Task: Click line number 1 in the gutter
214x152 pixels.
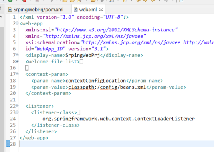Action: coord(14,17)
